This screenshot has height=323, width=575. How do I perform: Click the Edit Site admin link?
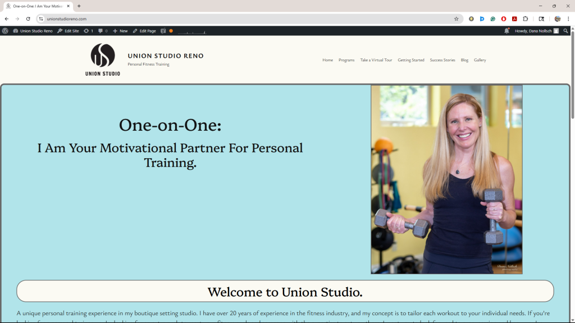pos(68,31)
